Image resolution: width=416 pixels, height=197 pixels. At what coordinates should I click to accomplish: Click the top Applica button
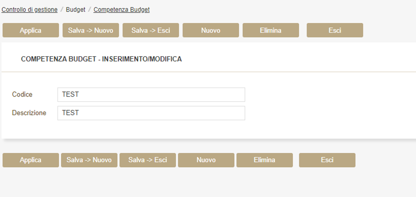[31, 30]
